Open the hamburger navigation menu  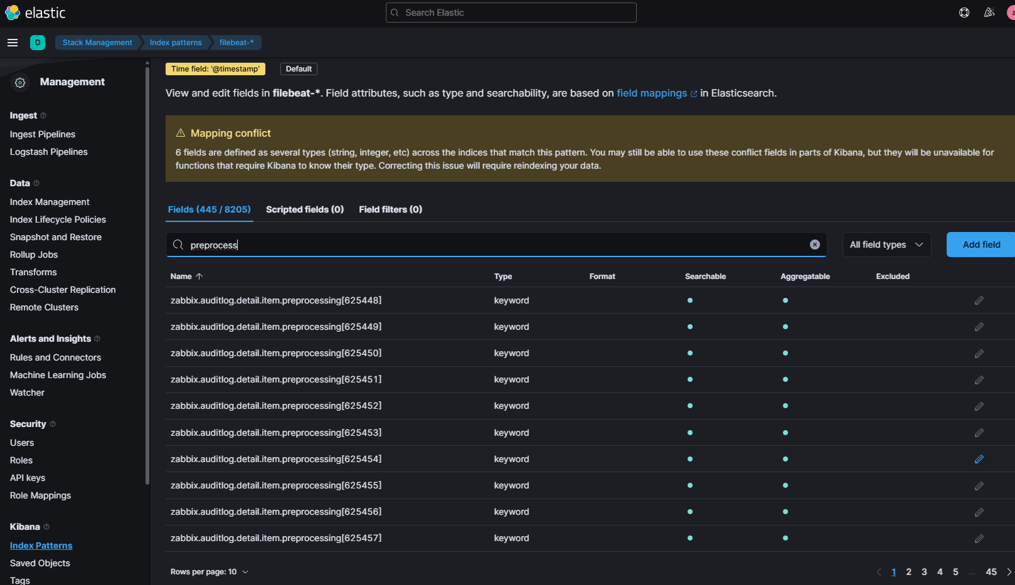[13, 43]
